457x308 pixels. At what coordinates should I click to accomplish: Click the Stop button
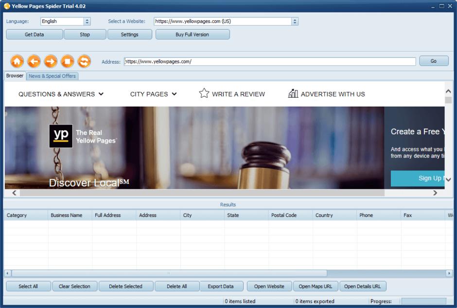[85, 35]
